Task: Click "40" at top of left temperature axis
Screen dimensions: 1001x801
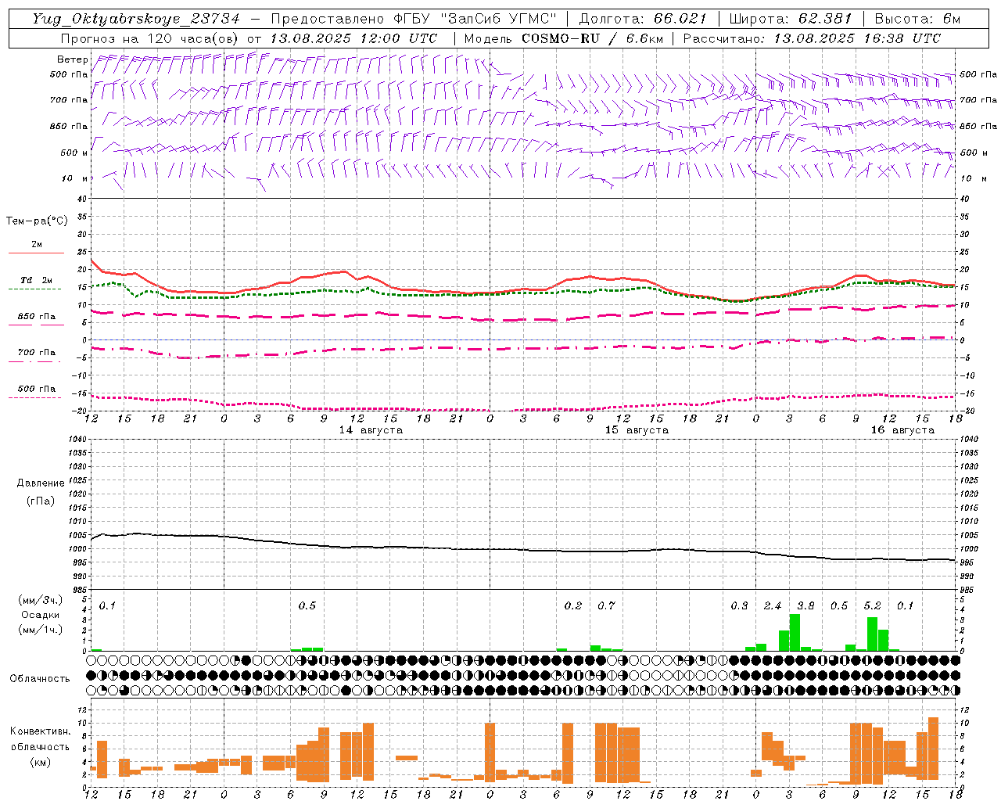Action: 83,199
